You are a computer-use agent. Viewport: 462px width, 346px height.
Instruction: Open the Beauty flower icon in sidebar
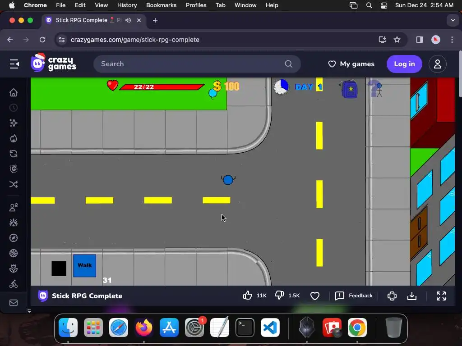click(13, 269)
